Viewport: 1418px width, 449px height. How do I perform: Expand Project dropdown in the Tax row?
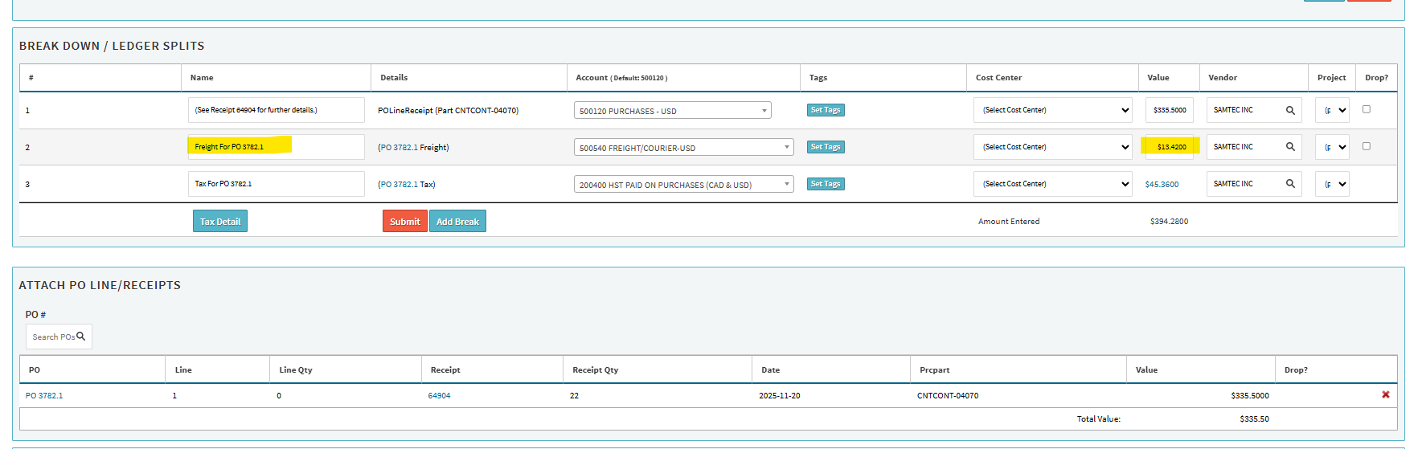point(1331,184)
